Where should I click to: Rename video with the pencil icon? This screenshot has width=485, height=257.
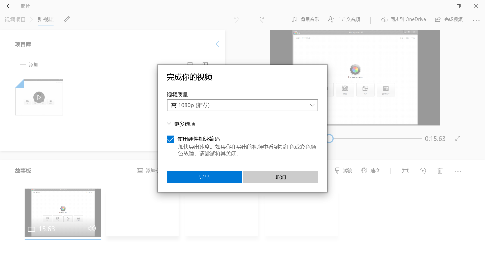coord(67,19)
